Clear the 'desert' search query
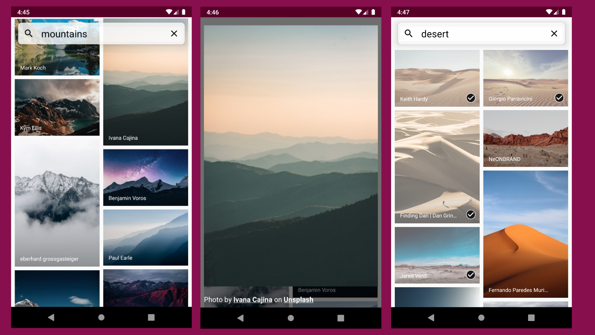Screen dimensions: 595x335 click(x=554, y=33)
